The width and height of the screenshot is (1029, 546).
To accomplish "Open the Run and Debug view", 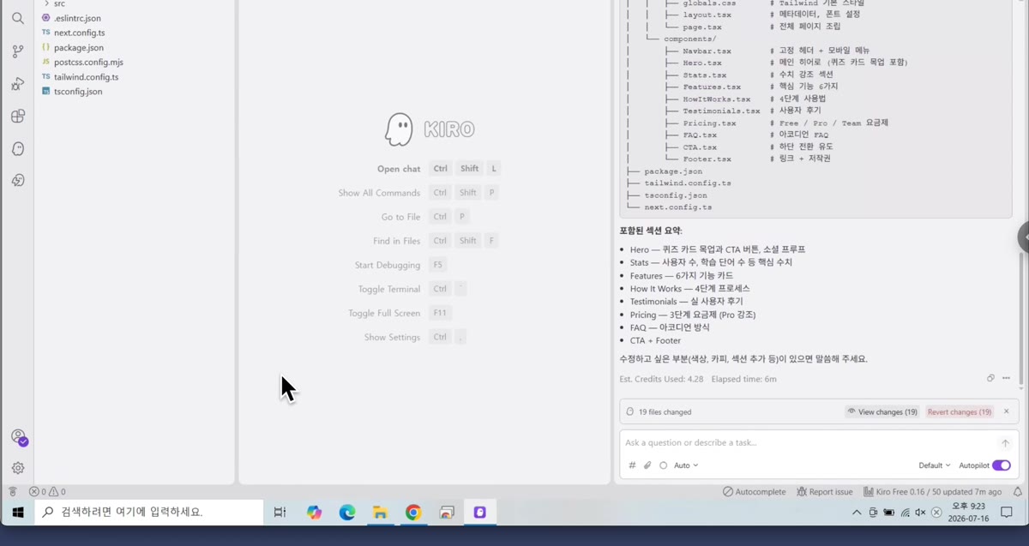I will (x=18, y=84).
